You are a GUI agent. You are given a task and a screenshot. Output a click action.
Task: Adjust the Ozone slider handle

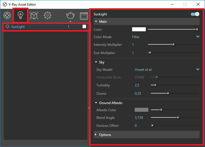(168, 93)
